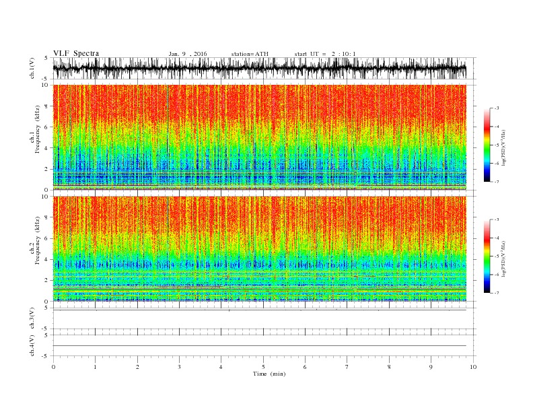The height and width of the screenshot is (412, 533).
Task: Click the "2" kHz tick on ch.2 frequency axis
Action: [x=48, y=281]
